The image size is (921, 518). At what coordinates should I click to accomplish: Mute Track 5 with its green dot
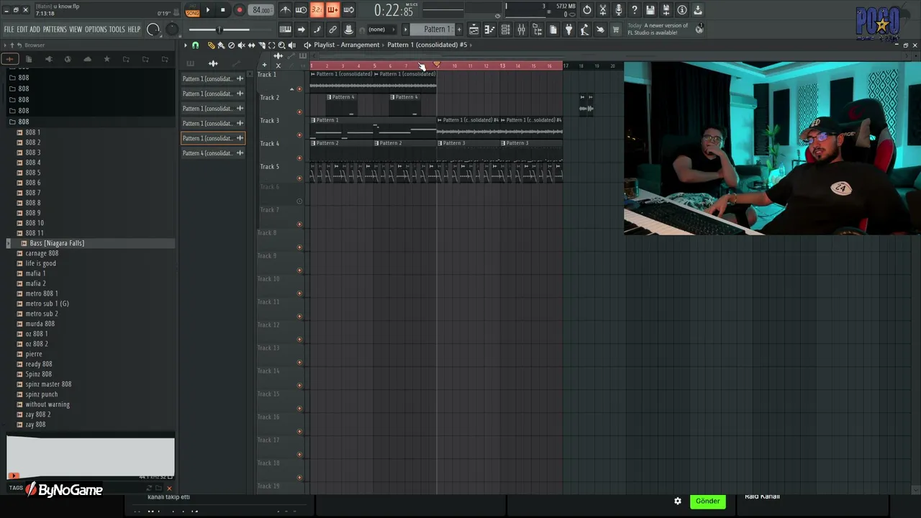[x=299, y=178]
